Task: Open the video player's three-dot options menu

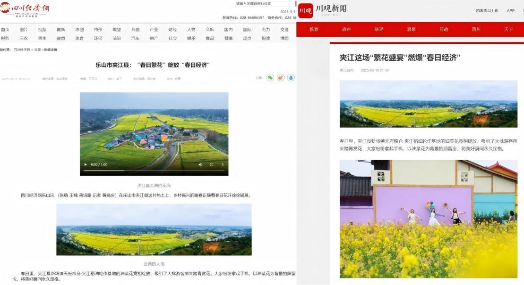Action: (x=222, y=164)
